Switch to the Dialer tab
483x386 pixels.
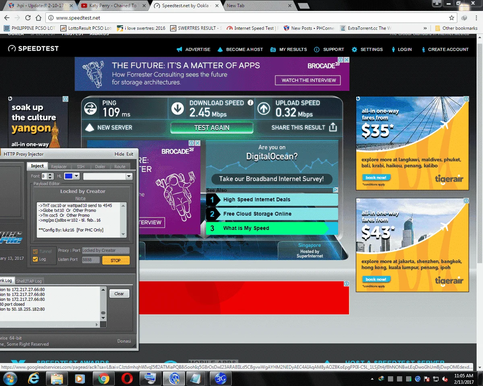coord(100,166)
